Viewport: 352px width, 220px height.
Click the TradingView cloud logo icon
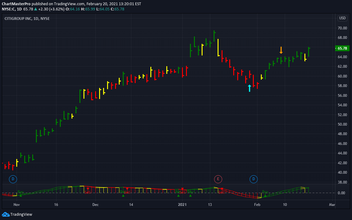point(6,214)
